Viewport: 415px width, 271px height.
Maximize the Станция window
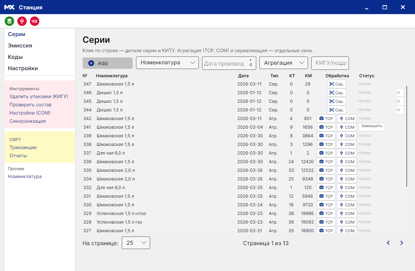pyautogui.click(x=385, y=7)
